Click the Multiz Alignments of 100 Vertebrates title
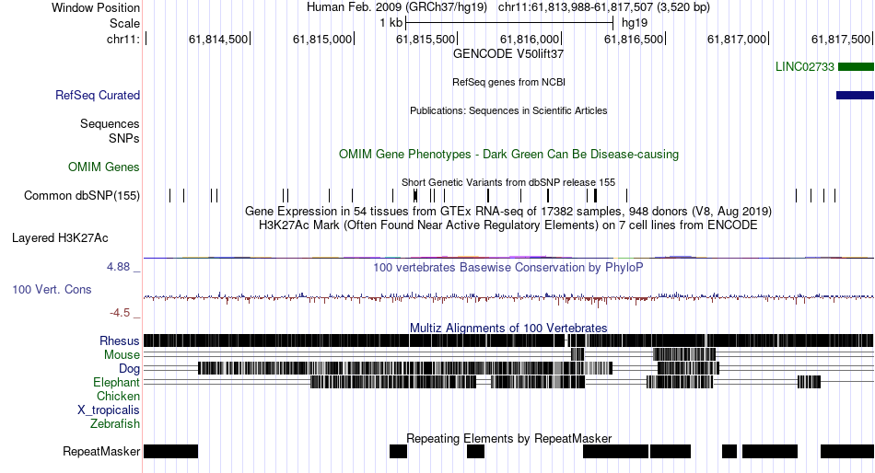 coord(508,328)
